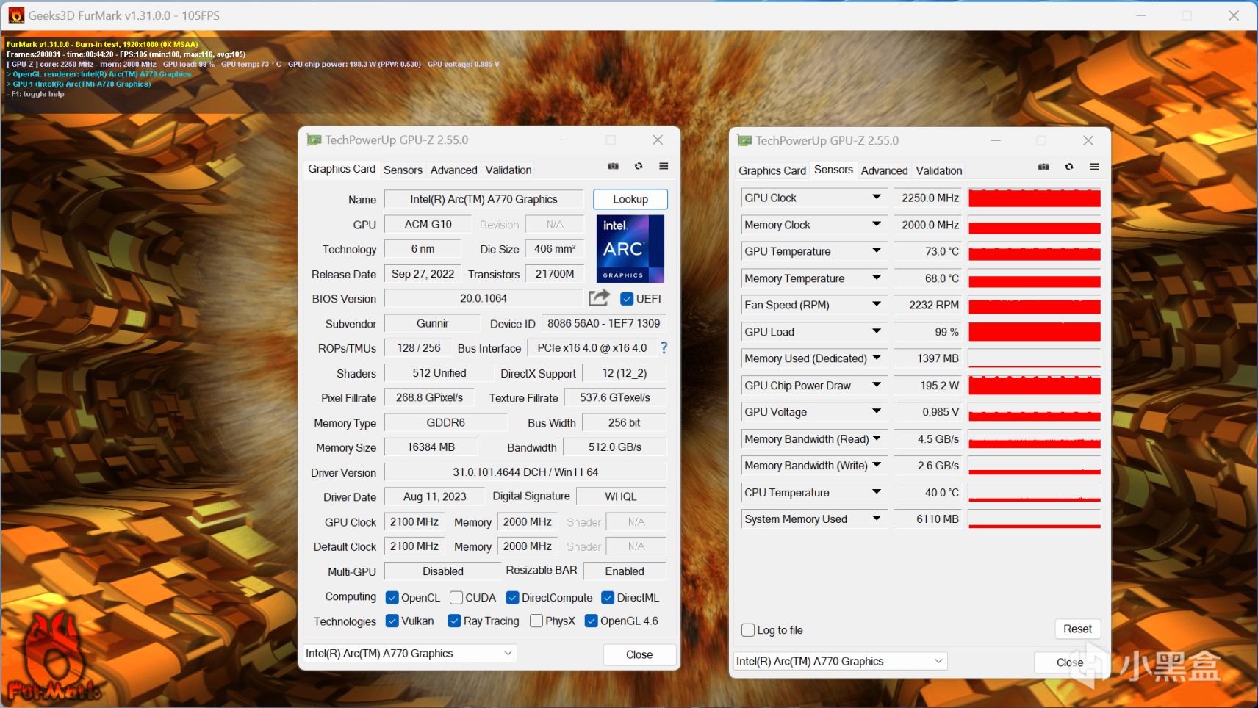
Task: Click the BIOS Version field 20.0.1064
Action: click(484, 298)
